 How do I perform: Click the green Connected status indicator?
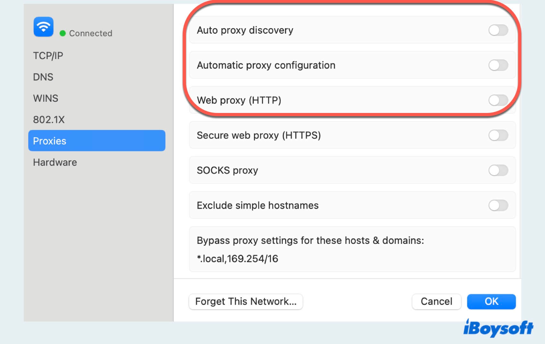tap(63, 33)
